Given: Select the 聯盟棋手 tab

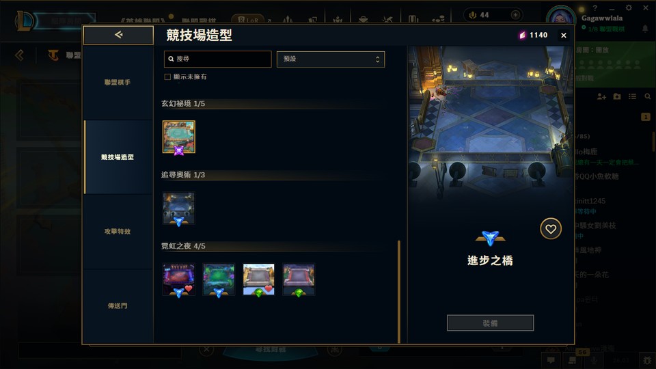Looking at the screenshot, I should (118, 83).
